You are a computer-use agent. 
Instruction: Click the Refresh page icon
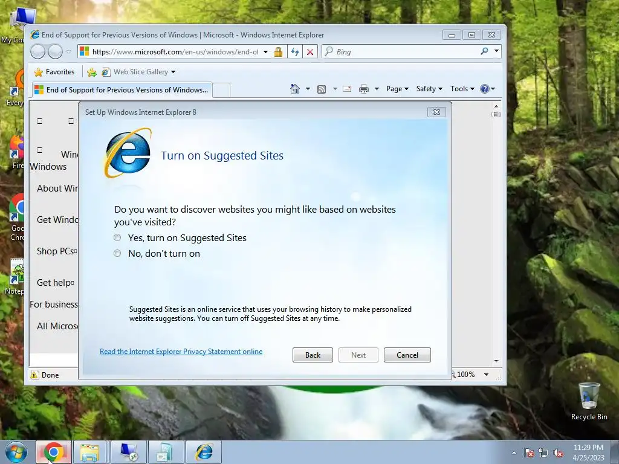[x=295, y=52]
